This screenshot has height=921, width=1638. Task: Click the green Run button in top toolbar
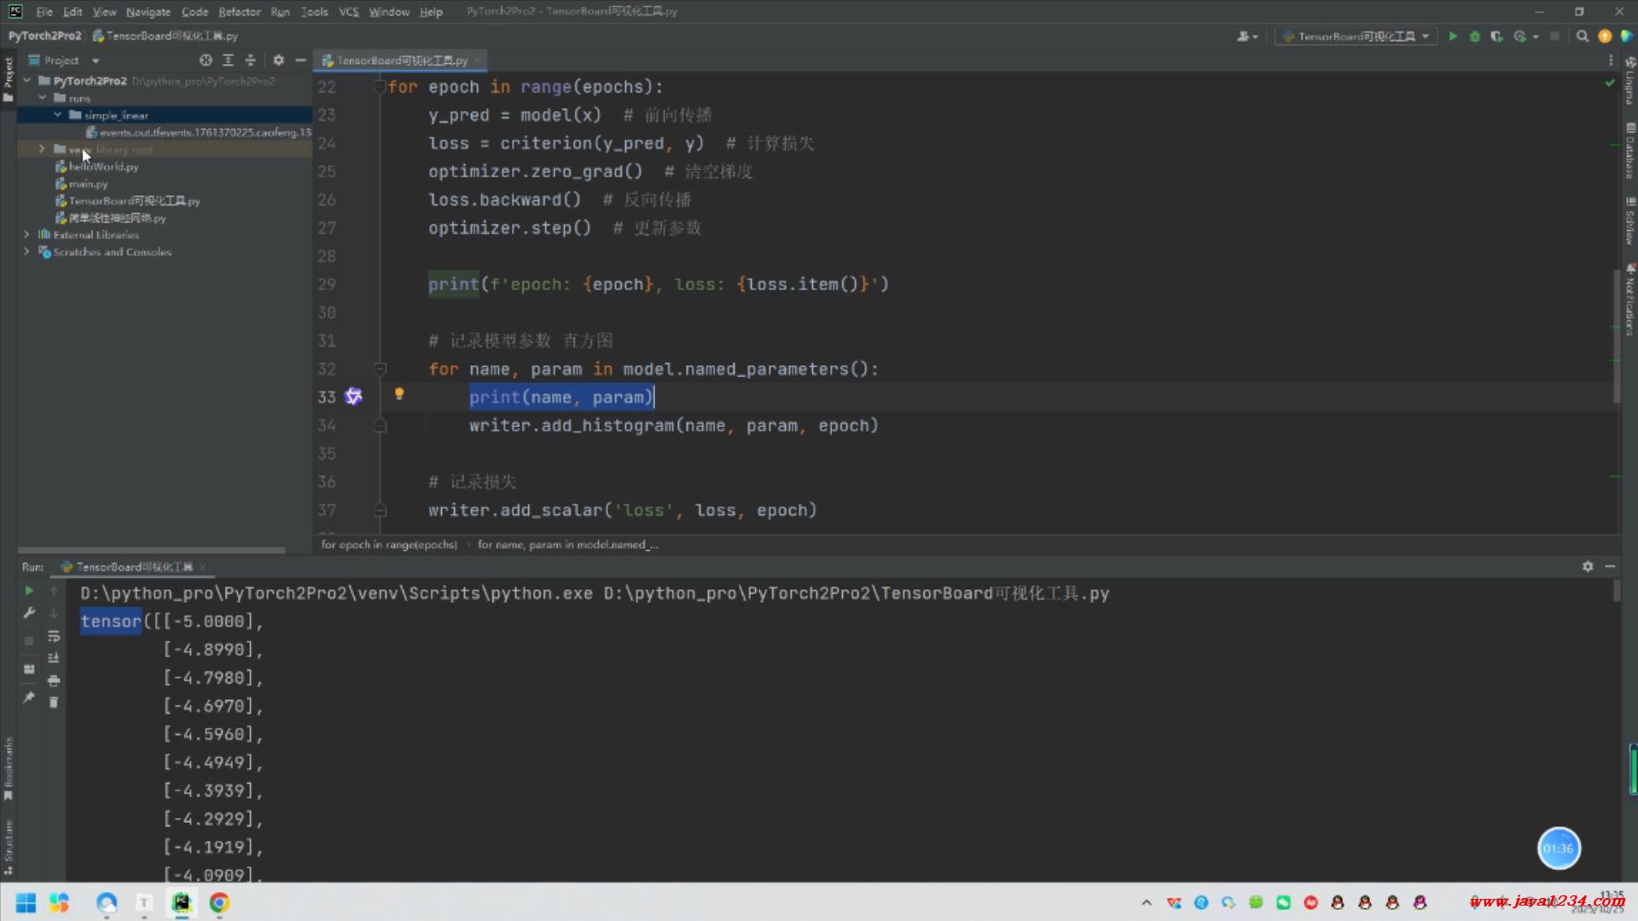pos(1453,36)
